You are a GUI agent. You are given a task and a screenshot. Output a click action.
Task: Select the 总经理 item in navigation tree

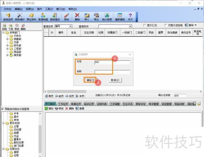(16, 130)
